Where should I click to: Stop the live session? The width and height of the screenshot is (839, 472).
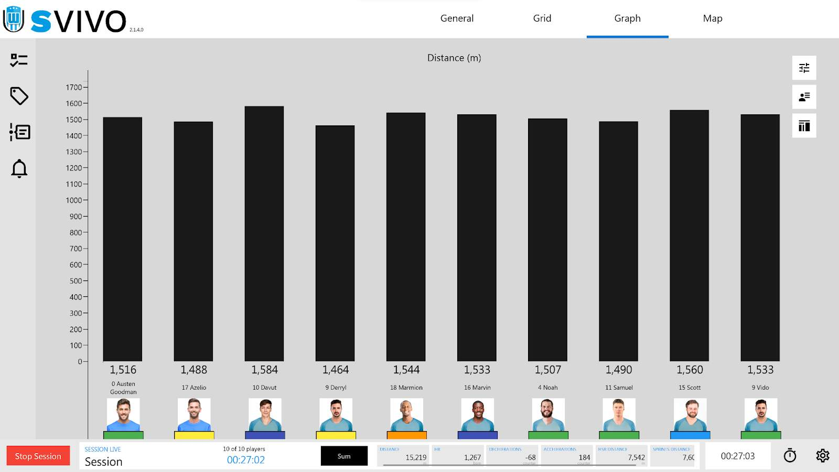(x=38, y=456)
